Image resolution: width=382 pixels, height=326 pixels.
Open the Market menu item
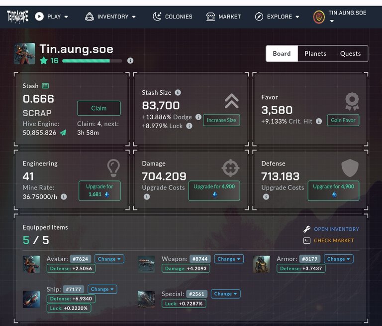click(x=223, y=16)
